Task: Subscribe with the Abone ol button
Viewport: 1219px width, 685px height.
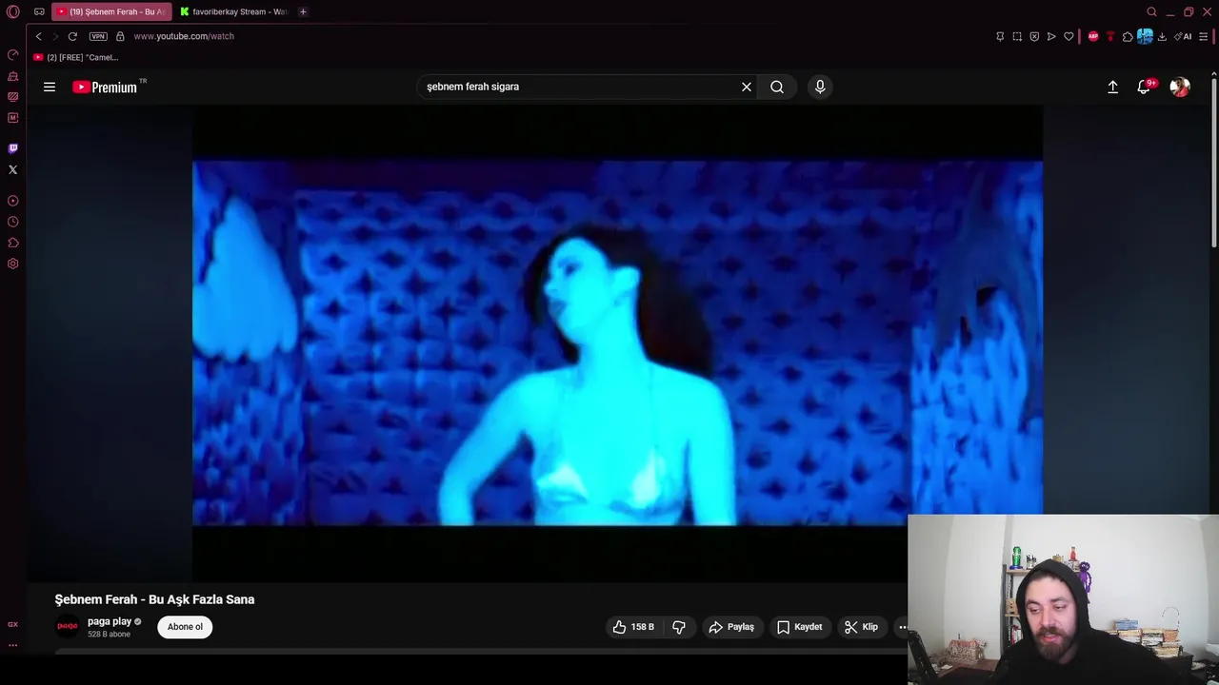Action: (x=185, y=627)
